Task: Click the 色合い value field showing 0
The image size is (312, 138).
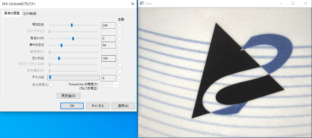Action: coord(109,38)
